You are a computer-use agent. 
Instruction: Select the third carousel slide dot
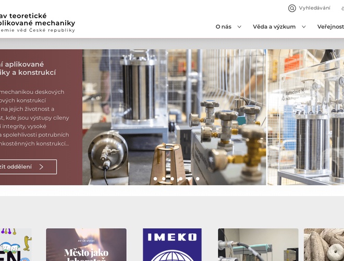[172, 179]
